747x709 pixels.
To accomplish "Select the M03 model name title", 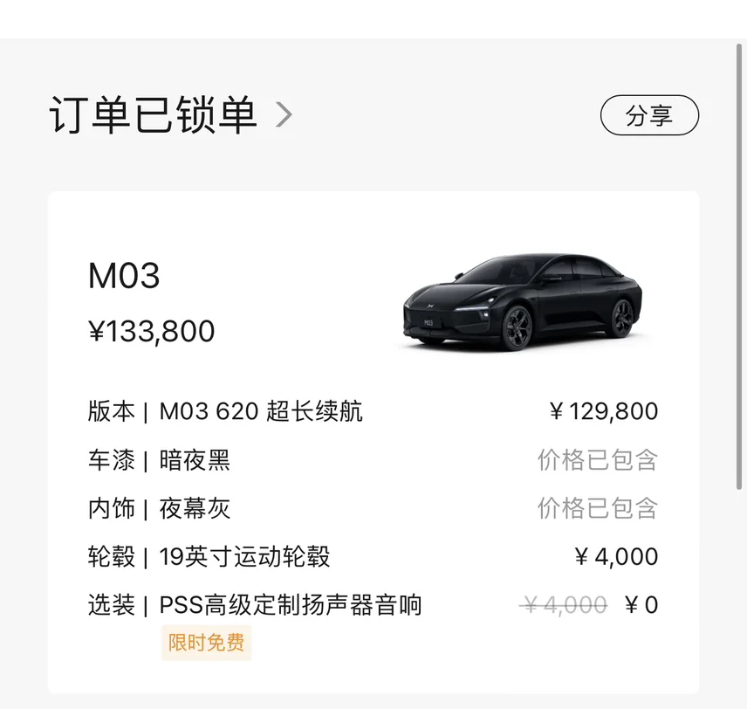I will click(124, 276).
